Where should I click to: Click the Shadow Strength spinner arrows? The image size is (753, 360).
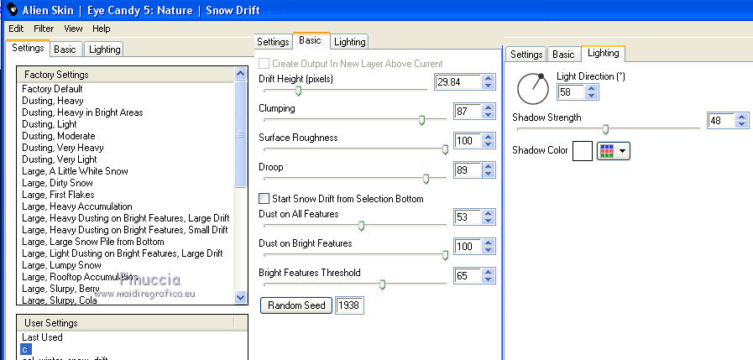click(x=742, y=121)
